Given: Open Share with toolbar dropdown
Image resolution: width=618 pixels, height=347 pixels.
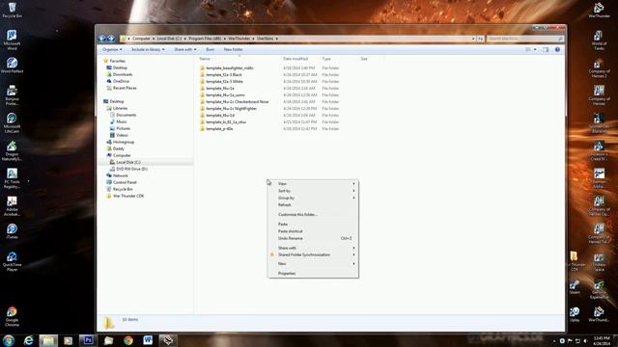Looking at the screenshot, I should [184, 49].
